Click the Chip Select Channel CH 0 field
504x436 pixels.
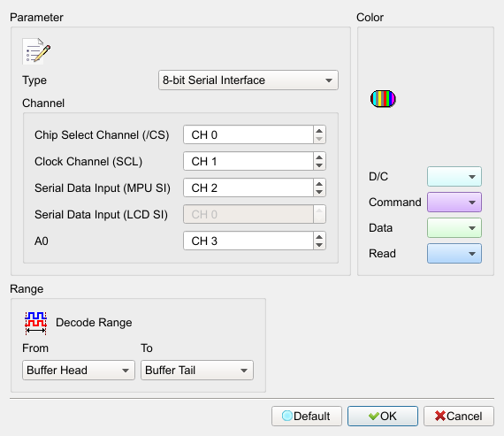pyautogui.click(x=248, y=134)
